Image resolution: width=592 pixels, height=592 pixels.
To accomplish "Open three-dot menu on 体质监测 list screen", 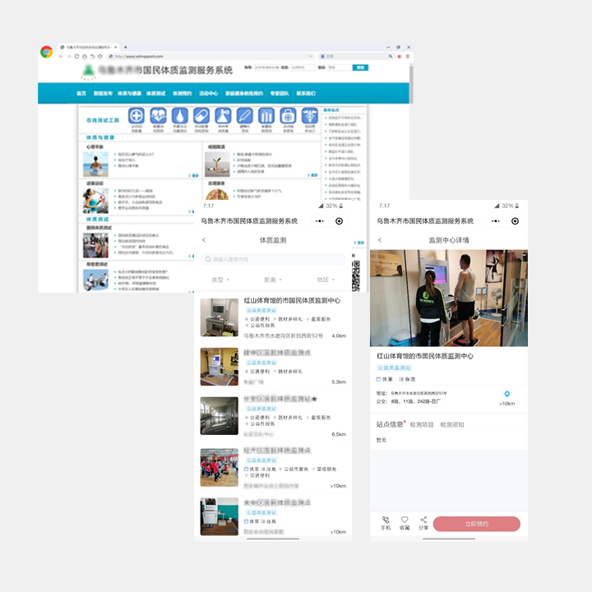I will [318, 221].
